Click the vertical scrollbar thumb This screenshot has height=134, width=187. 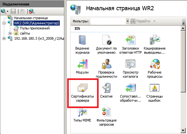click(183, 61)
